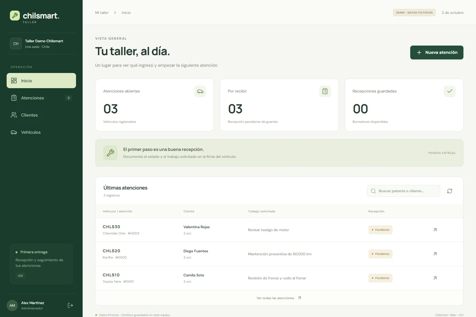Click the Atenciones badge showing 3
476x317 pixels.
click(x=68, y=98)
